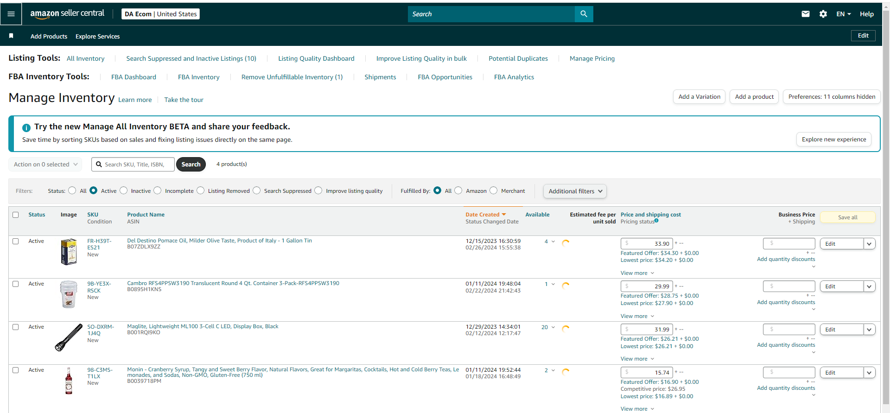
Task: Click the Amazon Seller Central logo
Action: coord(67,14)
